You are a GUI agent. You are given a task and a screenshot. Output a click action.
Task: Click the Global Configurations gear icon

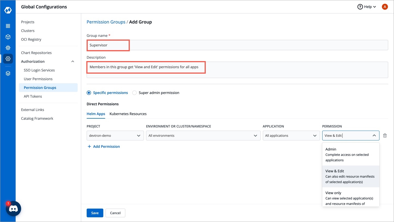click(8, 59)
